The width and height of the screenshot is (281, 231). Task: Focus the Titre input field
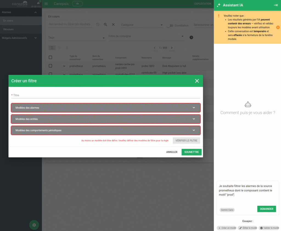[106, 95]
